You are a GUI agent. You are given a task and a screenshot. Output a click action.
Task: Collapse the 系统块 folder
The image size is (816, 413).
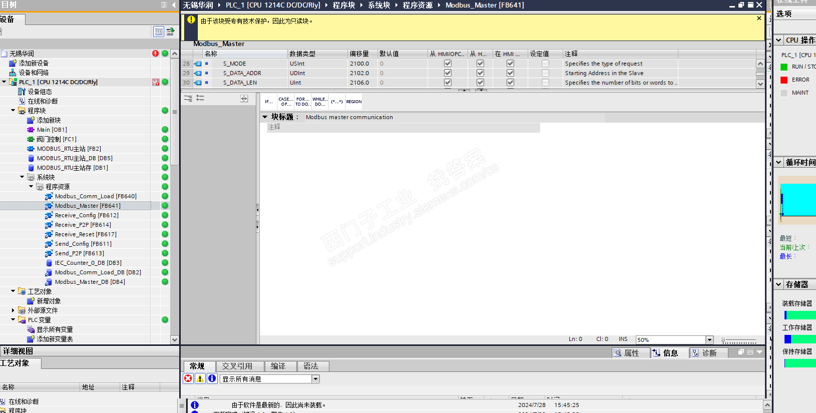point(22,177)
